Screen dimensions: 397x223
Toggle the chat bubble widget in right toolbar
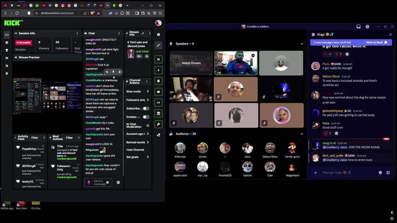[158, 92]
